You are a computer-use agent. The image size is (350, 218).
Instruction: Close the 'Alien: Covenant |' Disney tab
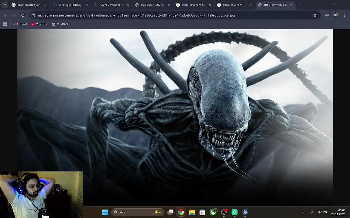[x=128, y=5]
